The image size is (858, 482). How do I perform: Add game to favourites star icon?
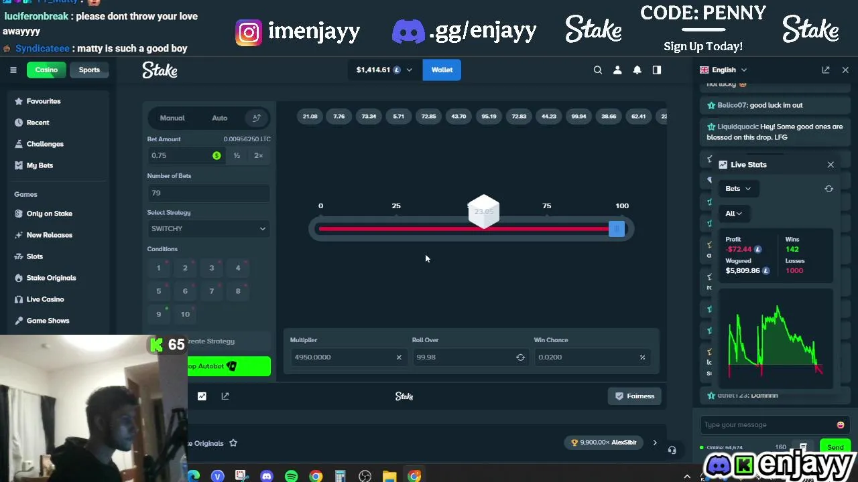pyautogui.click(x=233, y=443)
